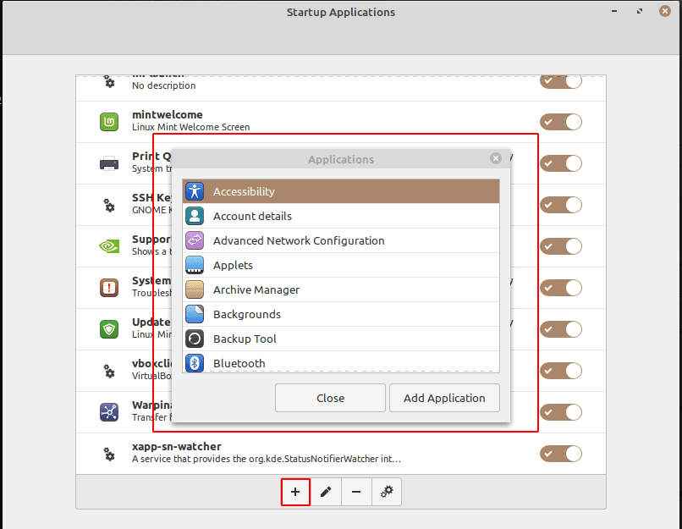Click the Add Application button
Image resolution: width=682 pixels, height=529 pixels.
[x=444, y=398]
